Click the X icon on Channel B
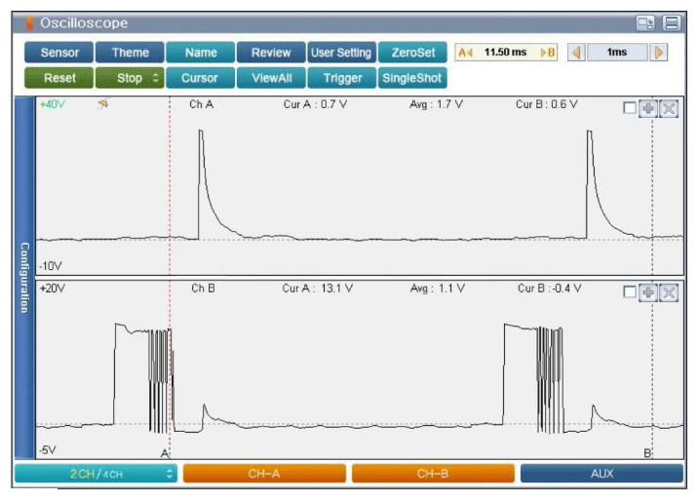The width and height of the screenshot is (699, 502). (668, 292)
